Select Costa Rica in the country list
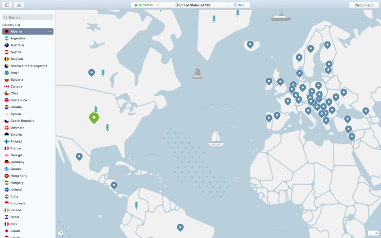 click(28, 100)
